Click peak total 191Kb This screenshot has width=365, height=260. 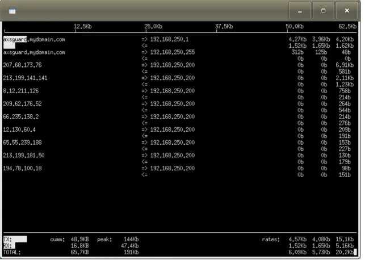tap(131, 252)
